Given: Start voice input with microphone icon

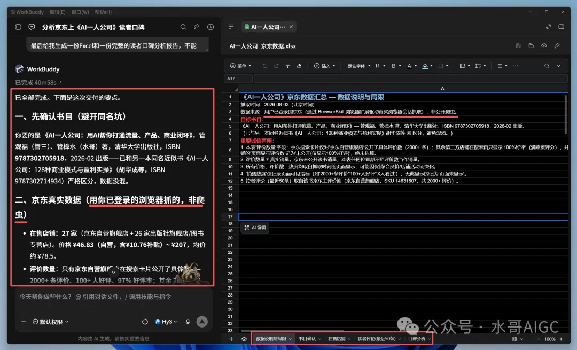Looking at the screenshot, I should point(188,322).
